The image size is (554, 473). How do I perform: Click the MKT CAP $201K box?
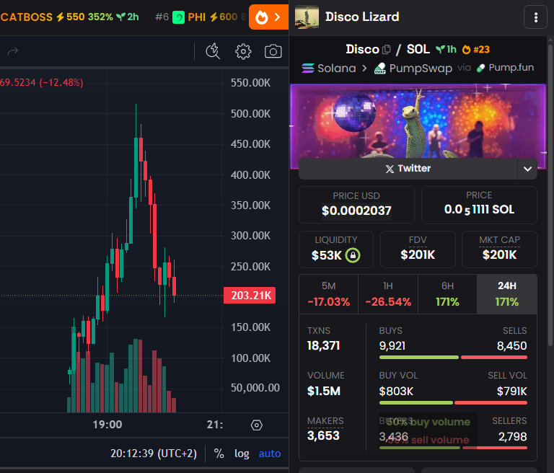click(x=499, y=249)
